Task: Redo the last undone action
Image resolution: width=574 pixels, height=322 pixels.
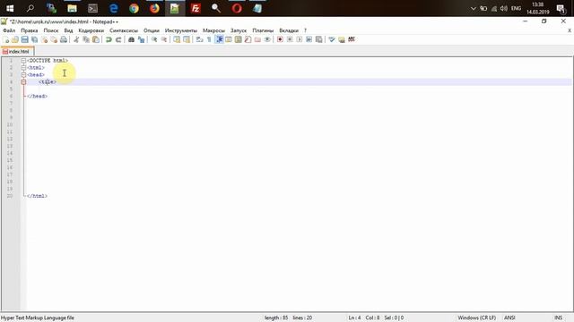Action: [118, 39]
